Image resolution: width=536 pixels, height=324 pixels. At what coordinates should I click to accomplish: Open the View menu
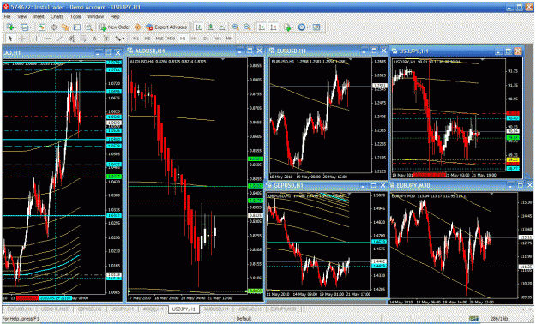click(22, 16)
